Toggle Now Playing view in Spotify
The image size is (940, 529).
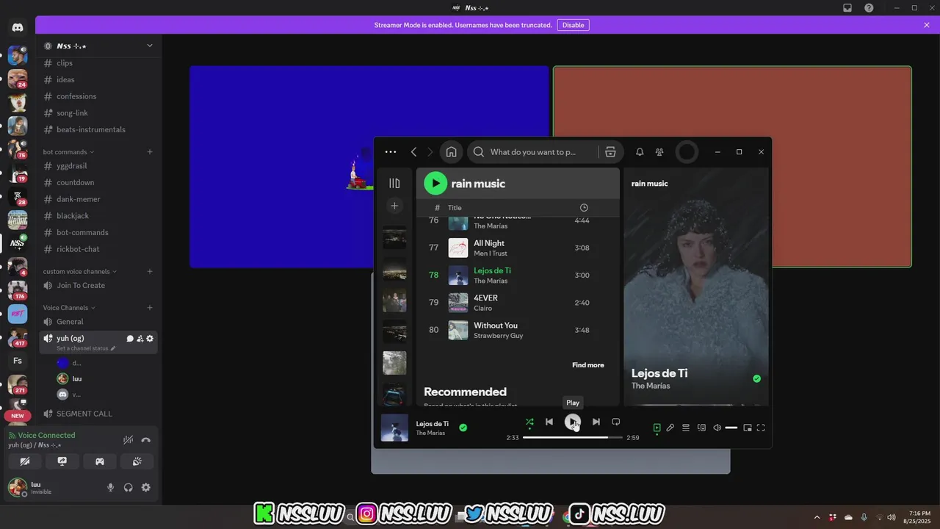coord(657,428)
